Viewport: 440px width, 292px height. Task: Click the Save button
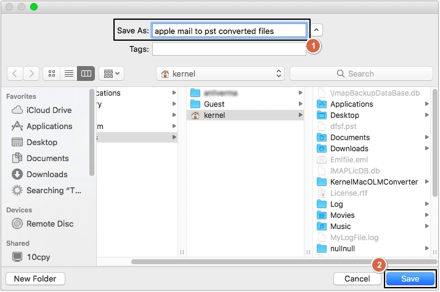pos(410,279)
